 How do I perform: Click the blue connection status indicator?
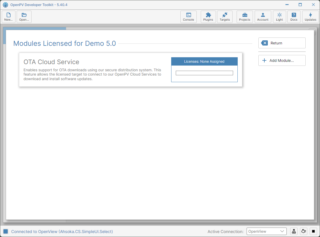coord(5,231)
